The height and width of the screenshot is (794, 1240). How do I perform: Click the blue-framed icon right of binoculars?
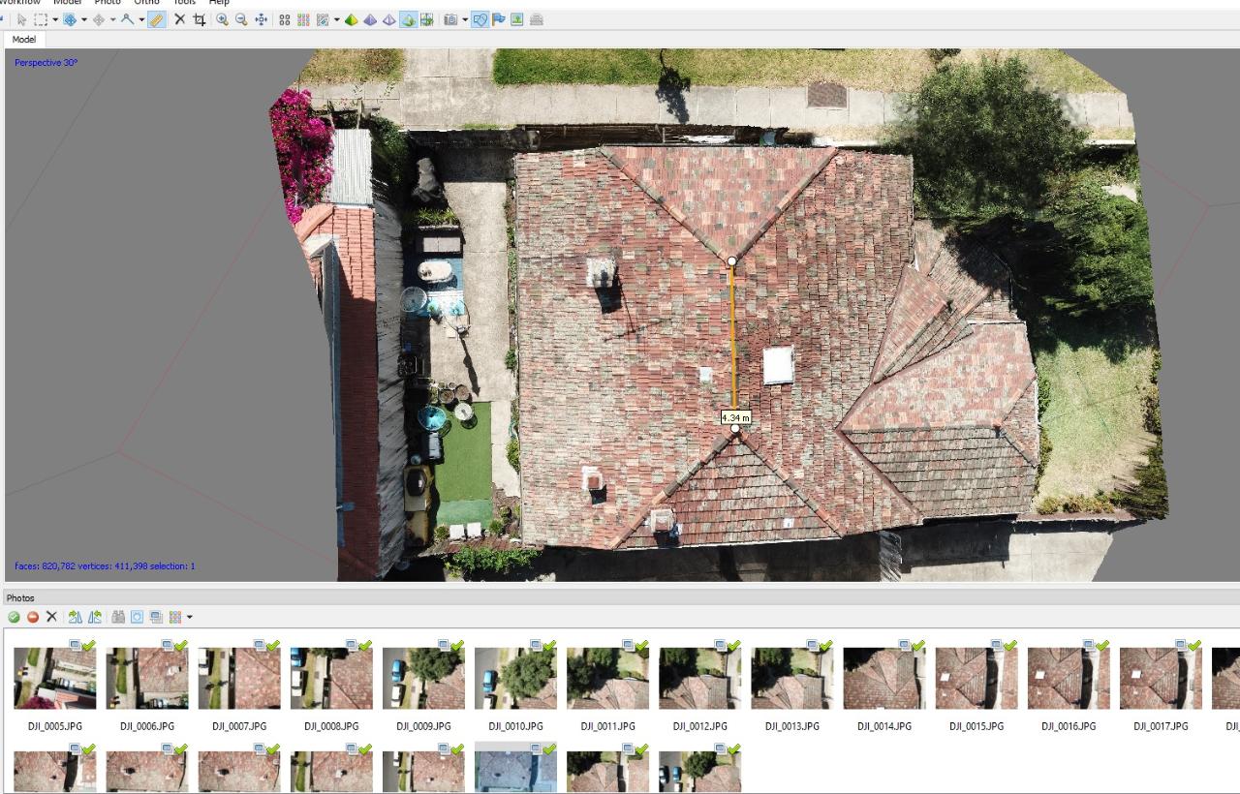137,617
